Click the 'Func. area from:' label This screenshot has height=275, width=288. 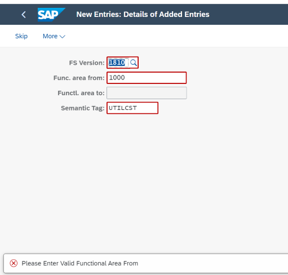click(x=79, y=78)
